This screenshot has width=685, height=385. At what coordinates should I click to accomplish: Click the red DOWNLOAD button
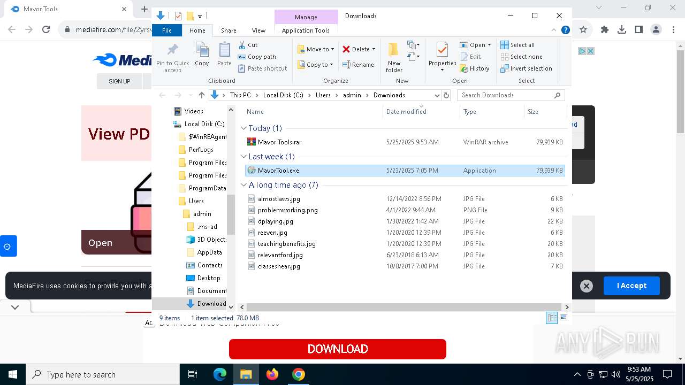tap(338, 349)
